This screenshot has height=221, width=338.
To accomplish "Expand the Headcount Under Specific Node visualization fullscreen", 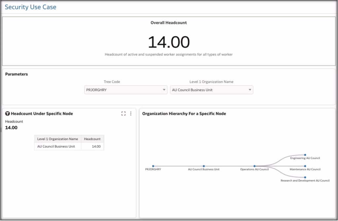I will tap(123, 113).
